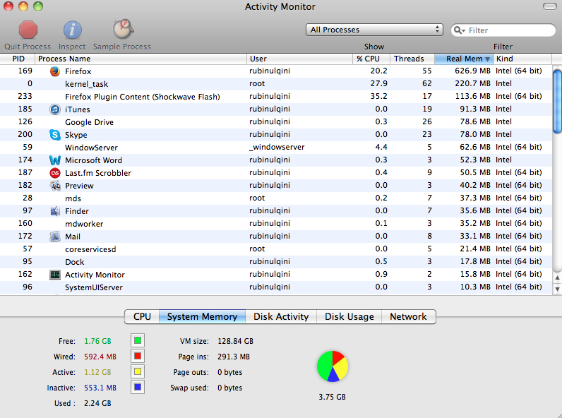Click the blue Inactive memory swatch
Image resolution: width=562 pixels, height=418 pixels.
tap(138, 387)
